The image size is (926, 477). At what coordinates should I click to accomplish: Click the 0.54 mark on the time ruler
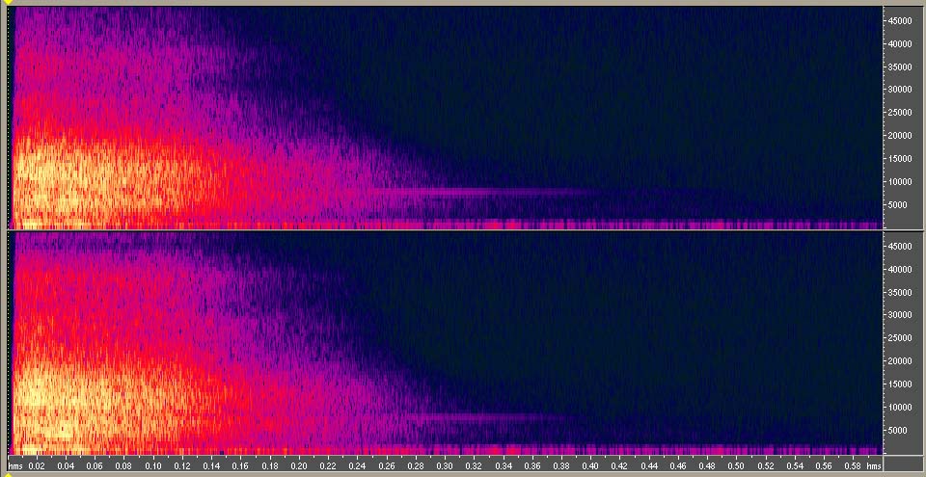[794, 465]
